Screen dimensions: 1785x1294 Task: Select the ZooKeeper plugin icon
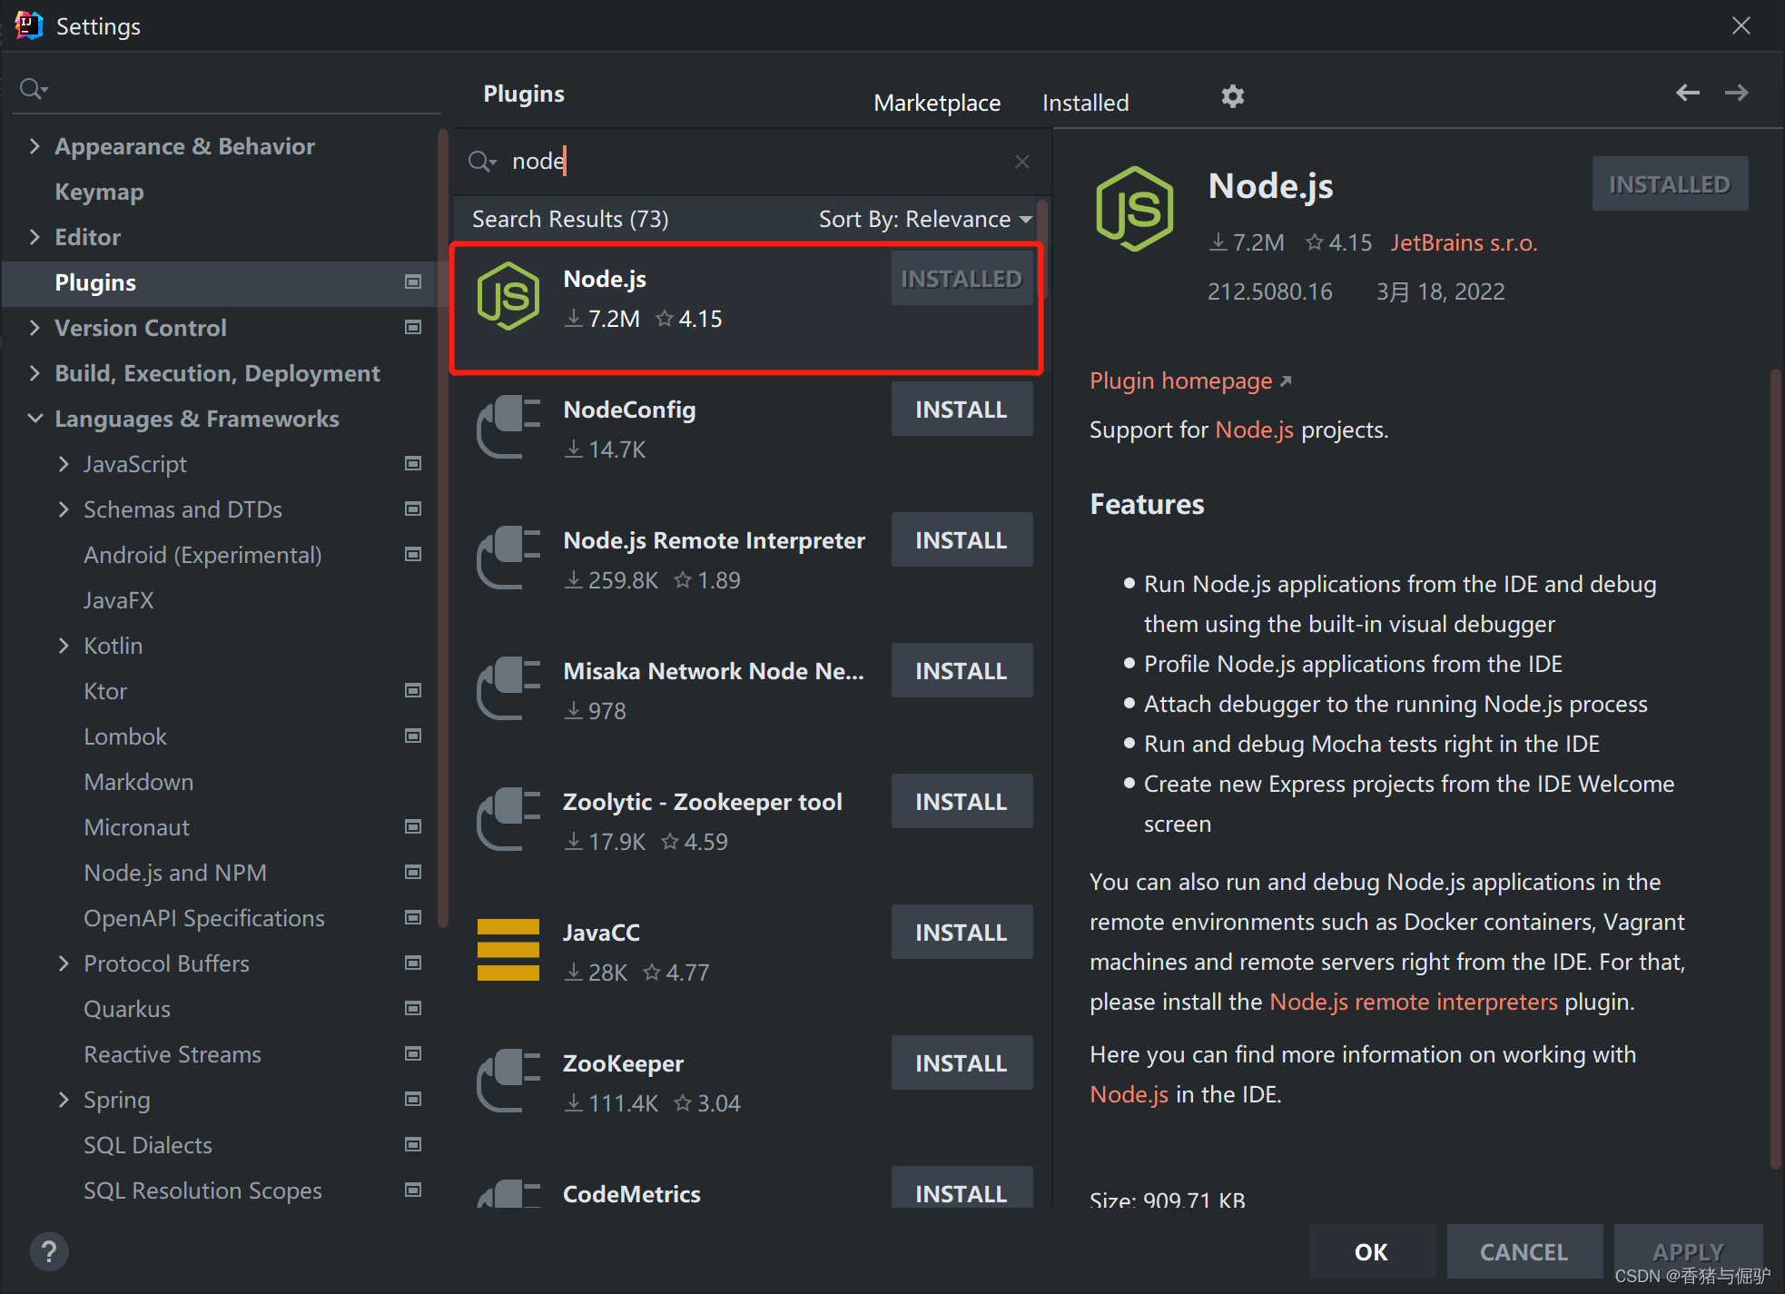pyautogui.click(x=508, y=1081)
